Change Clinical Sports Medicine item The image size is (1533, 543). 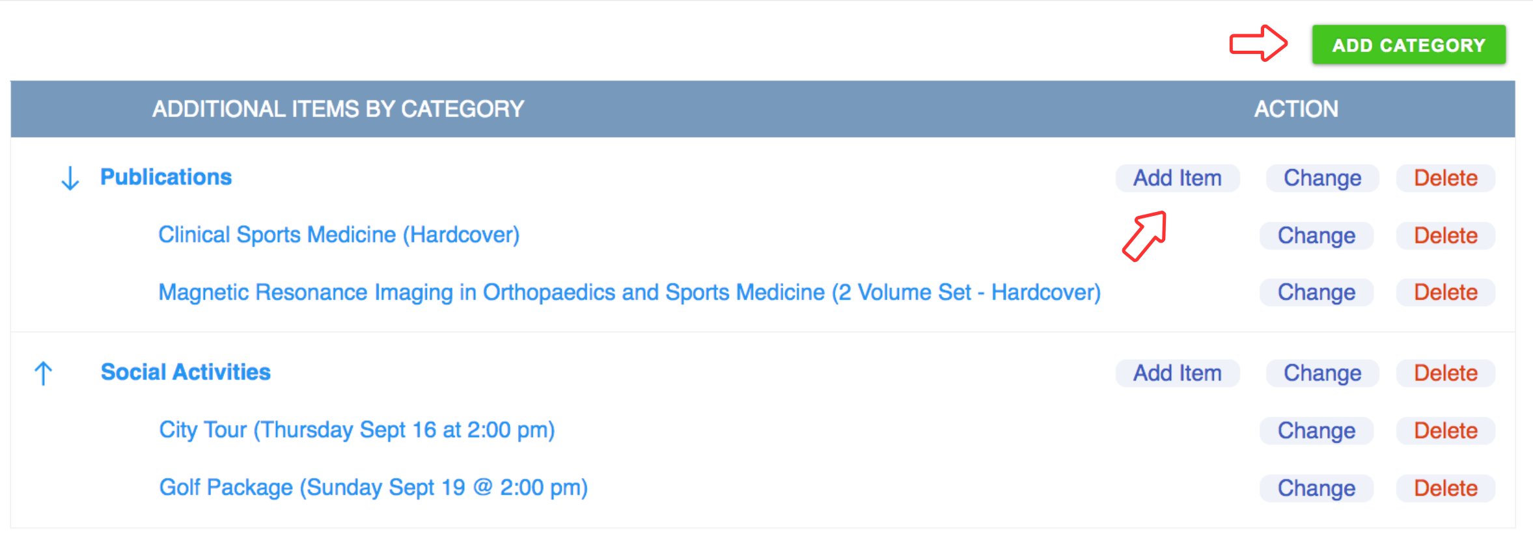[x=1316, y=235]
